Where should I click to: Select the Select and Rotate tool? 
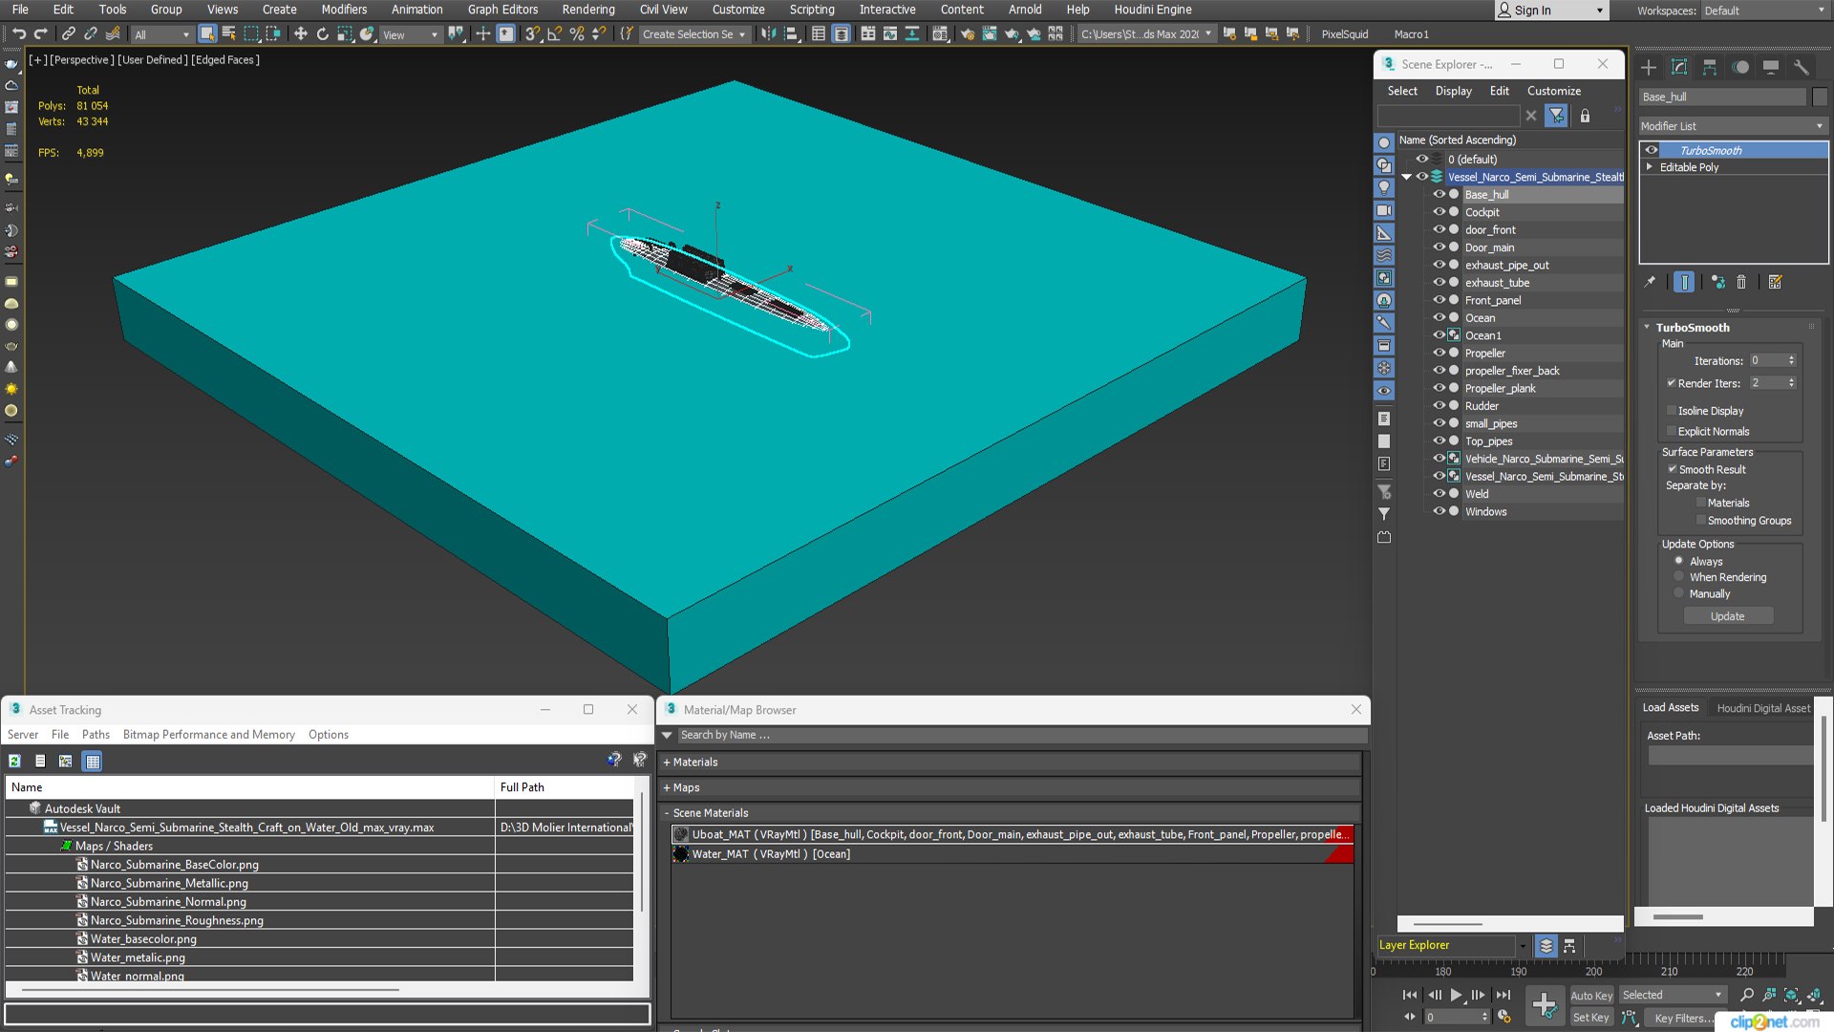pos(323,34)
